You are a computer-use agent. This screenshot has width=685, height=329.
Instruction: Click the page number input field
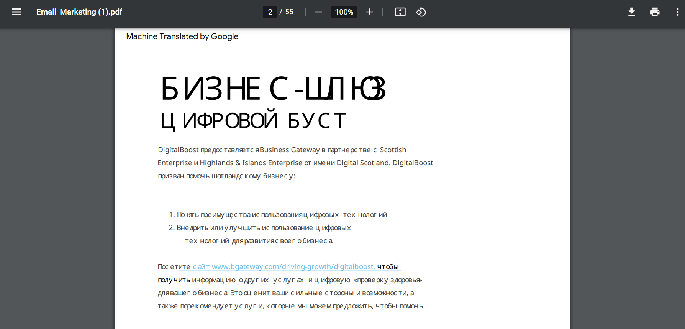[270, 12]
